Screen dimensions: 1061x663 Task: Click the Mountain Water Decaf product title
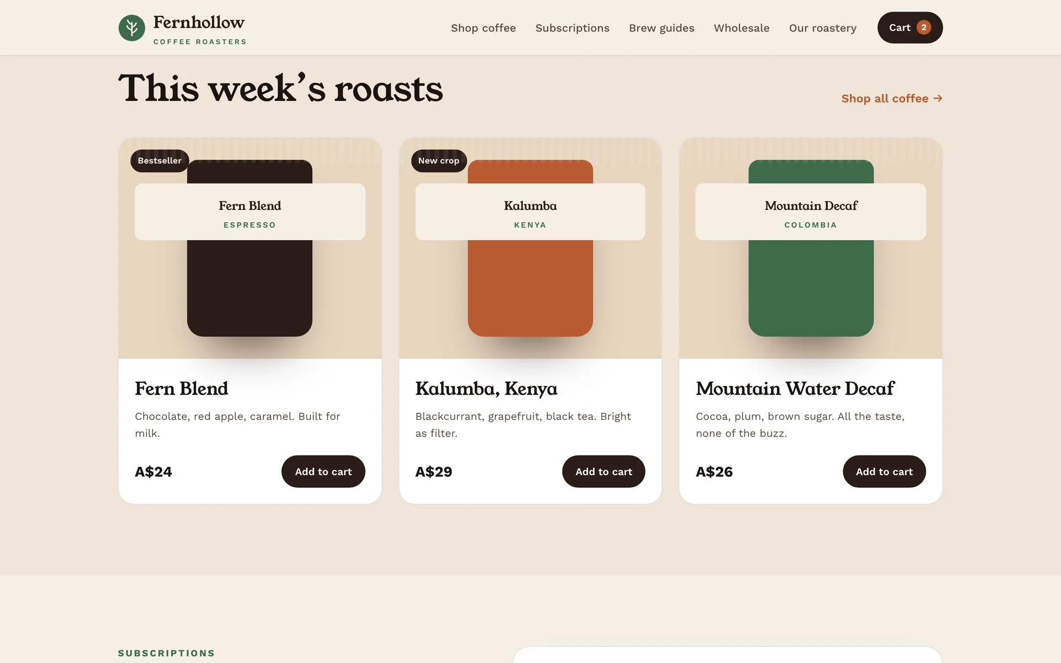pos(795,388)
